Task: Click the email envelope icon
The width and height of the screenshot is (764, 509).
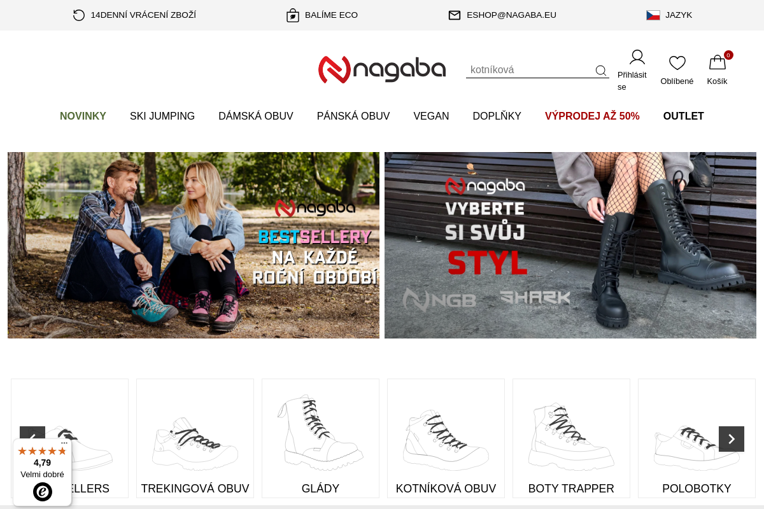Action: click(x=455, y=15)
